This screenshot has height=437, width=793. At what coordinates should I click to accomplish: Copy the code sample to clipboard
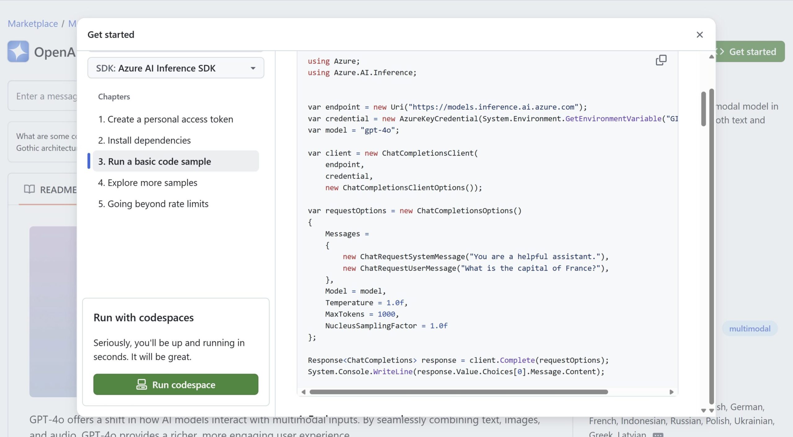pos(661,60)
